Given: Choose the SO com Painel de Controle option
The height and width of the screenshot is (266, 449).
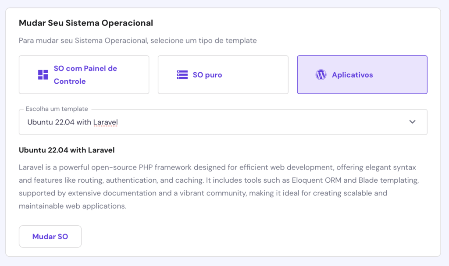Looking at the screenshot, I should (84, 74).
